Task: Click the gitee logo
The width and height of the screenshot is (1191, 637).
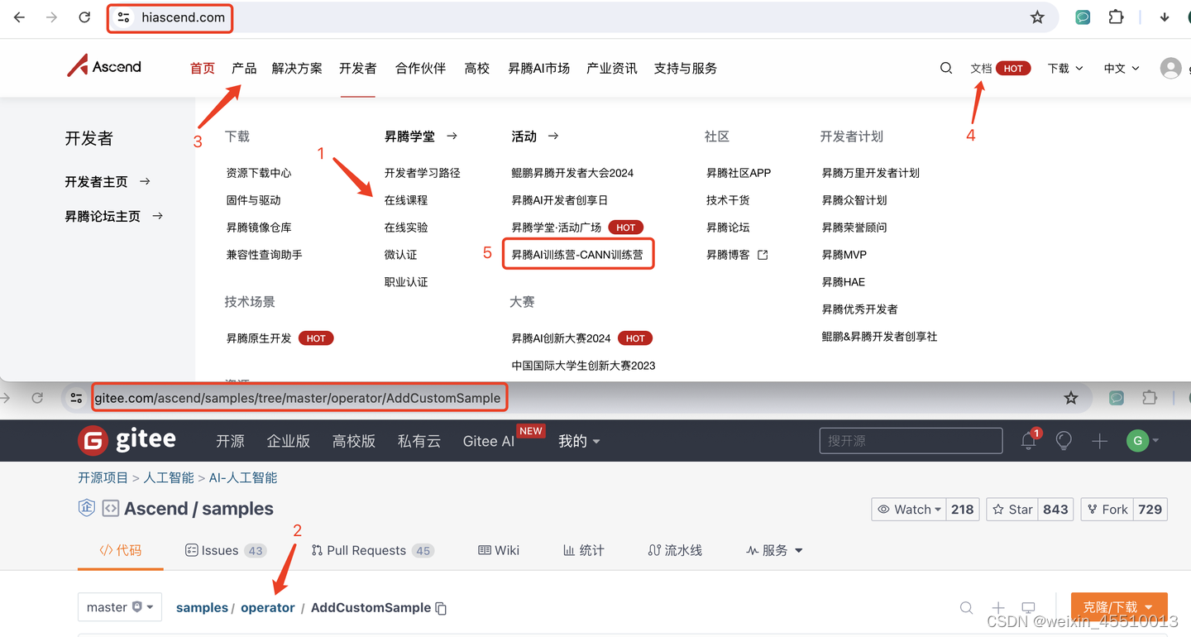Action: (127, 441)
